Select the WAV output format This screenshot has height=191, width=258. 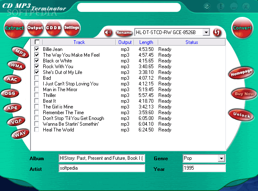[x=20, y=134]
